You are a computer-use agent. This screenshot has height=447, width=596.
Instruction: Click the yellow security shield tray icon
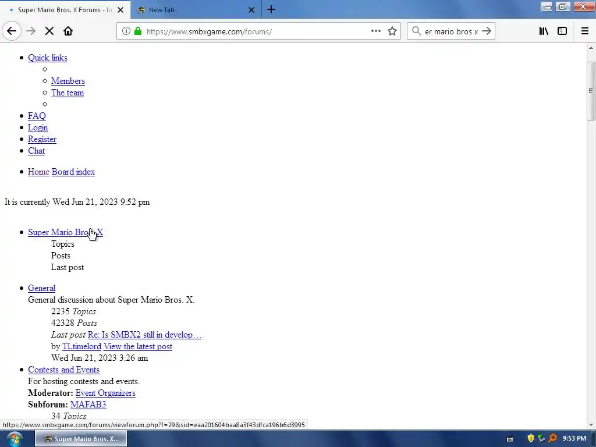click(x=531, y=439)
